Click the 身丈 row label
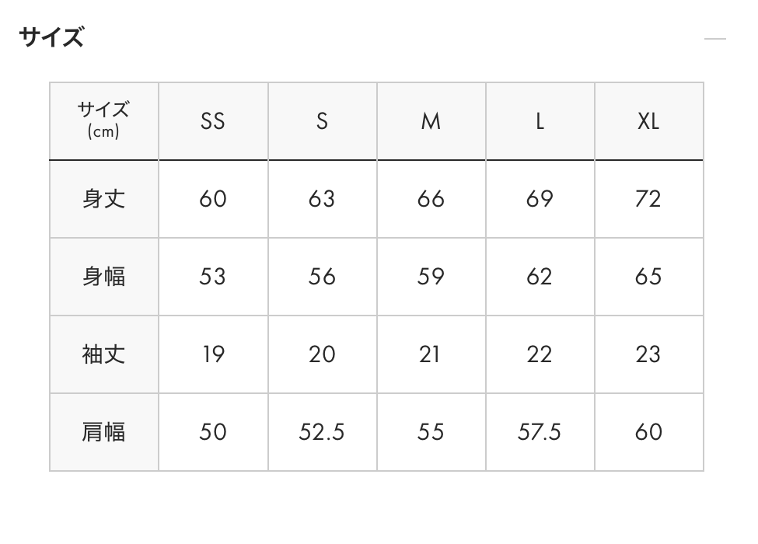This screenshot has height=544, width=758. (x=103, y=199)
